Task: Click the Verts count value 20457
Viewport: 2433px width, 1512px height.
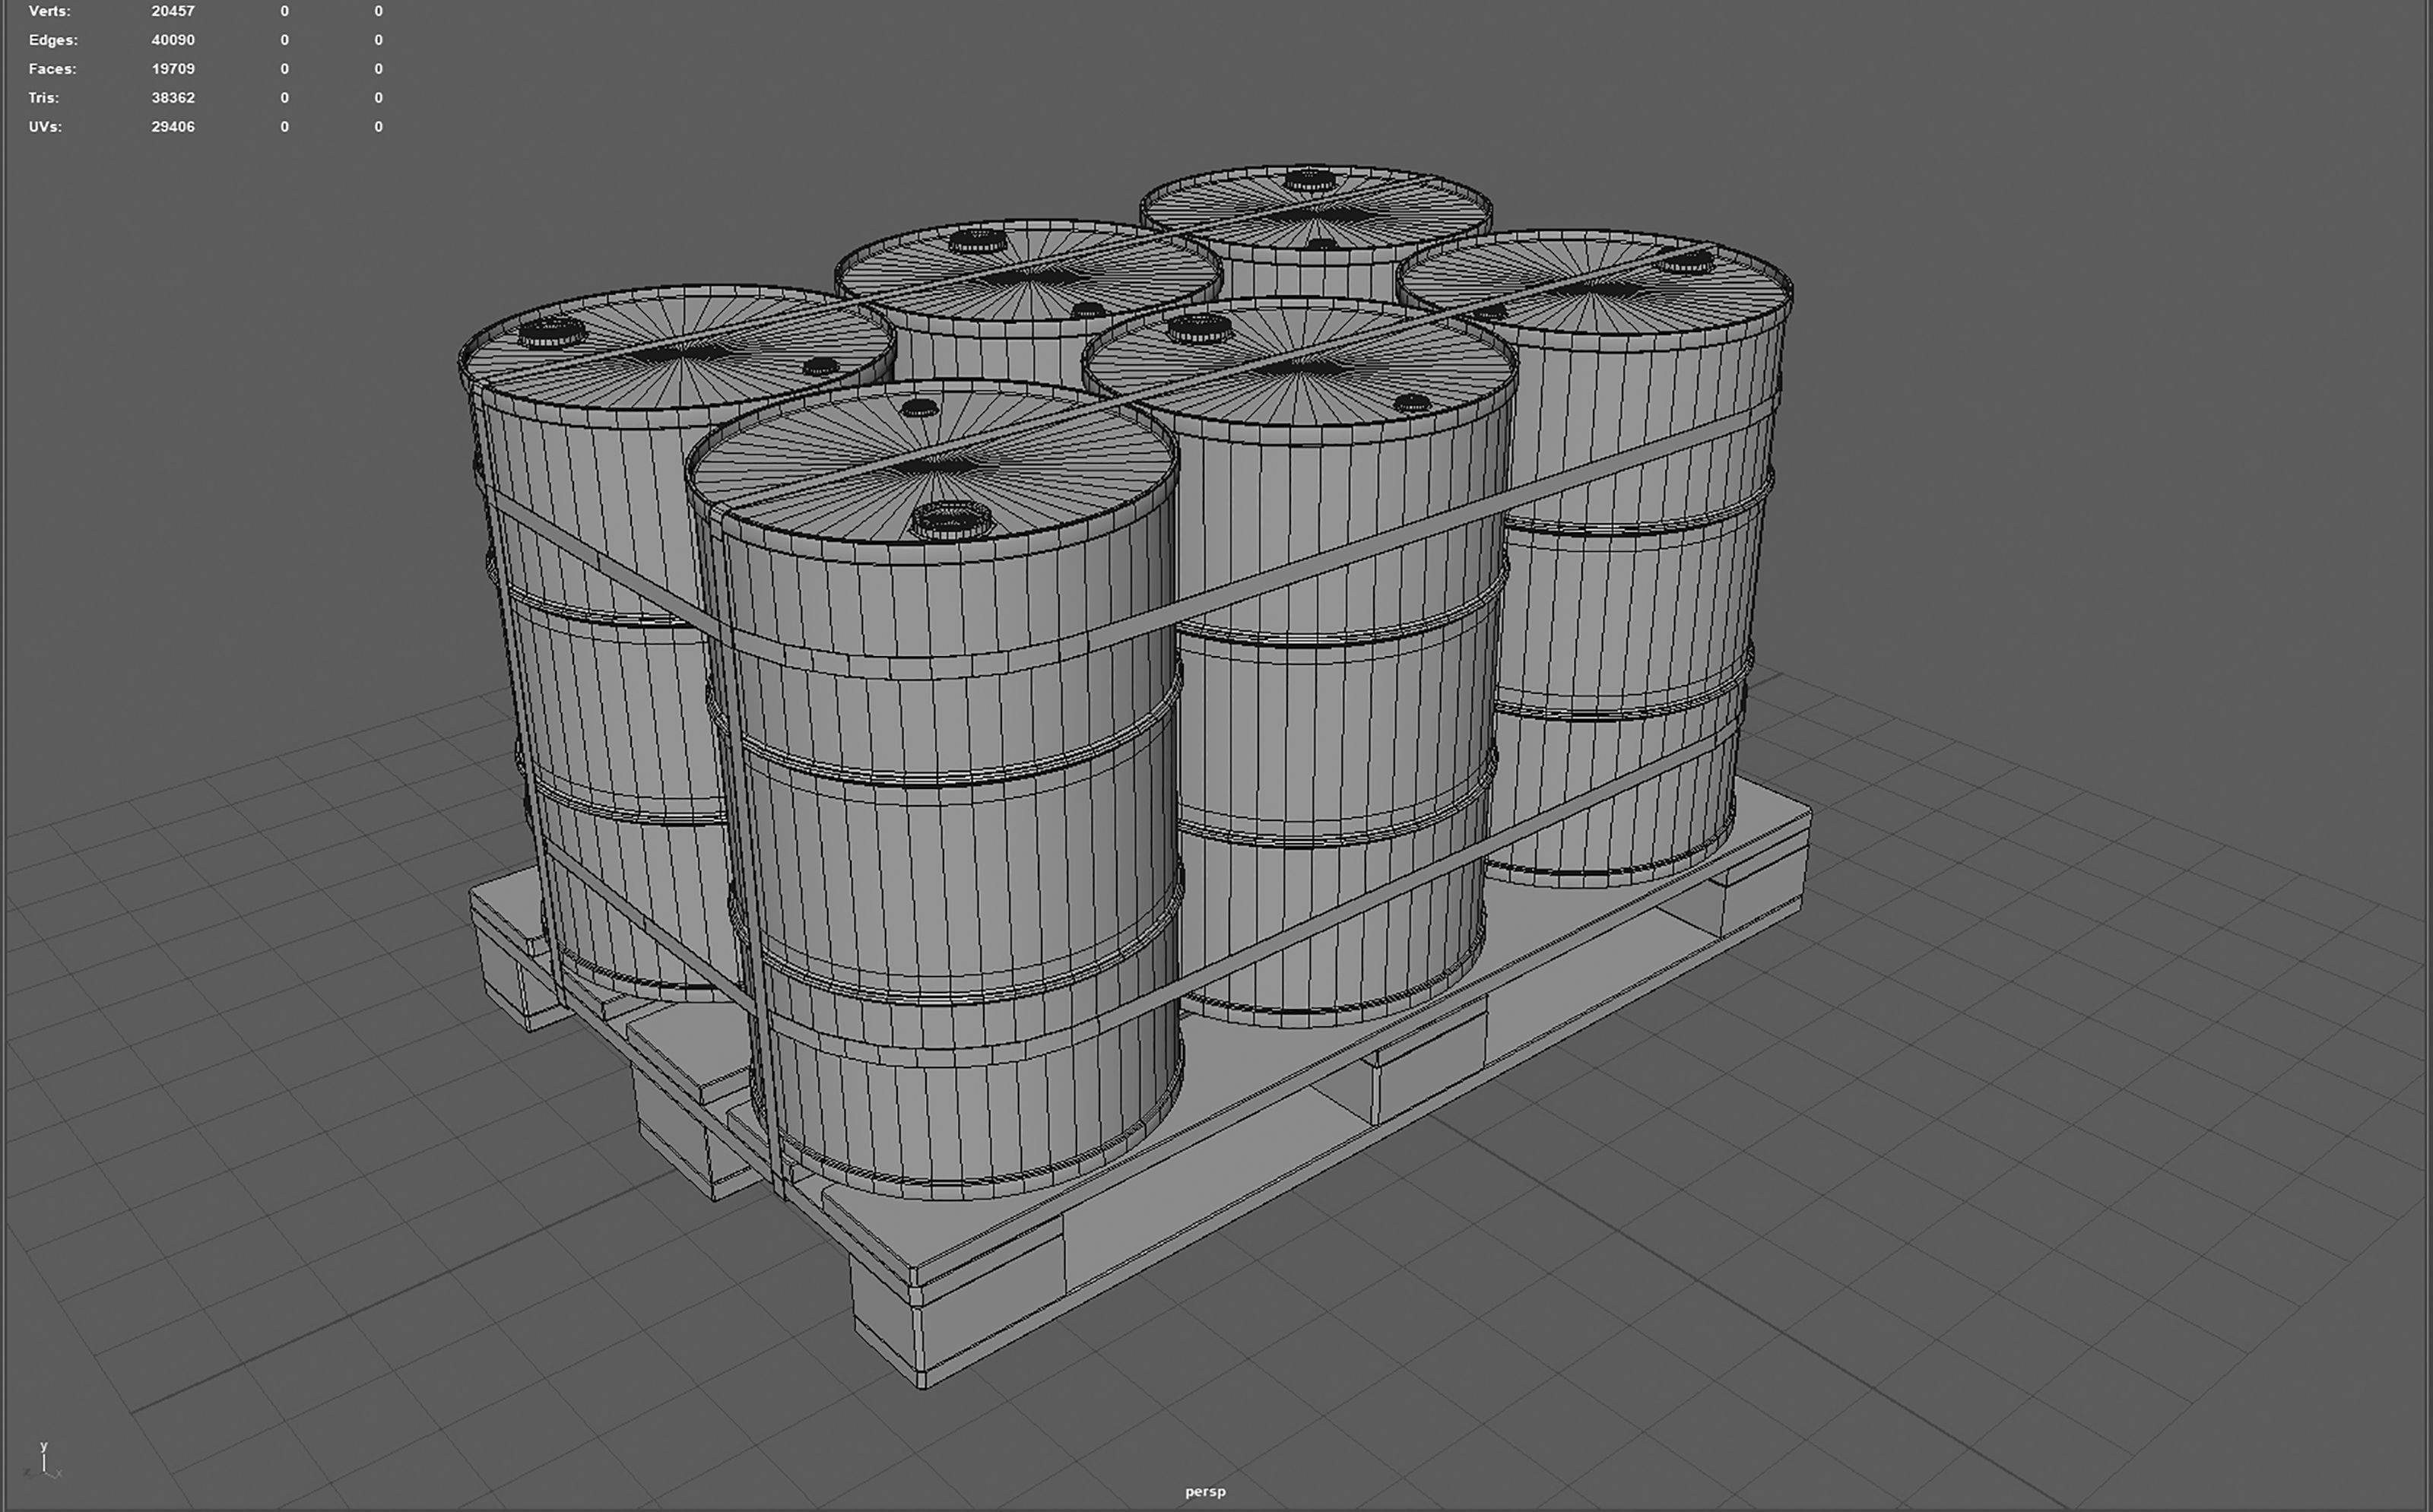Action: [x=173, y=11]
